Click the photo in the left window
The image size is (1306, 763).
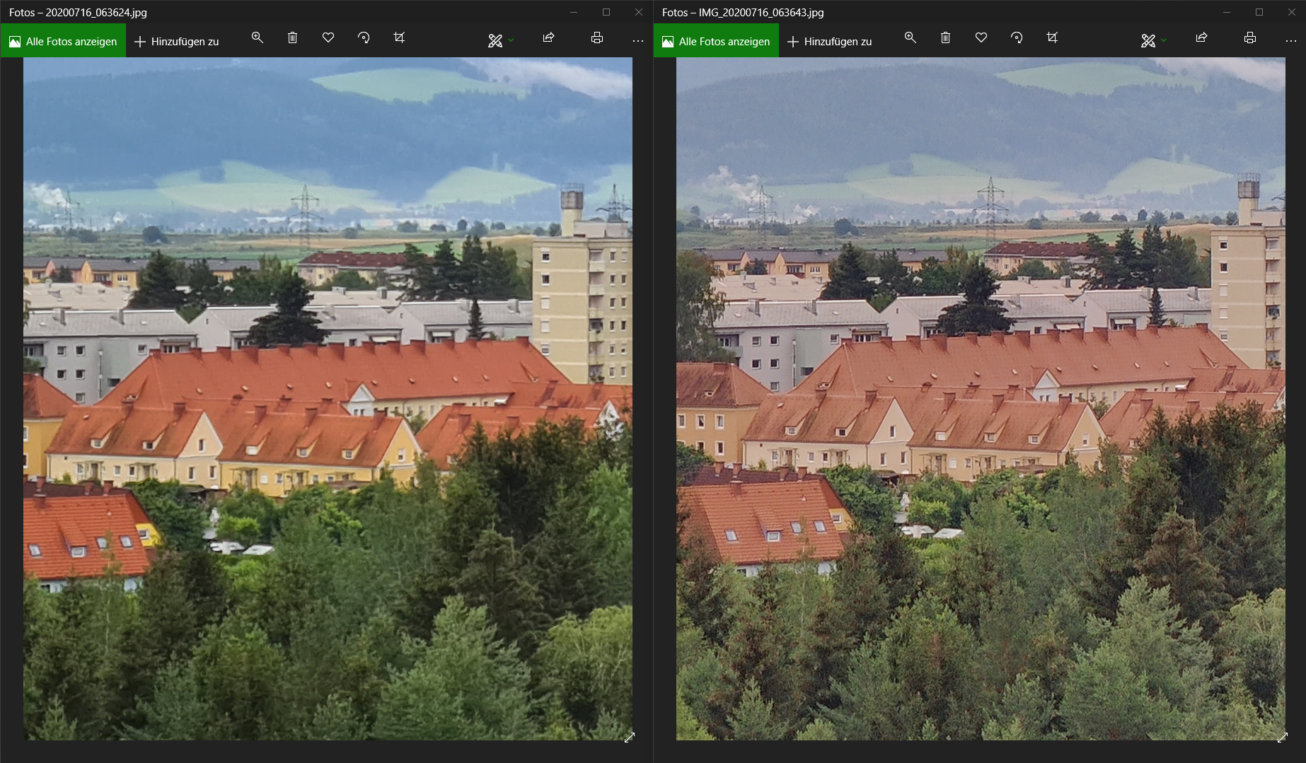328,399
